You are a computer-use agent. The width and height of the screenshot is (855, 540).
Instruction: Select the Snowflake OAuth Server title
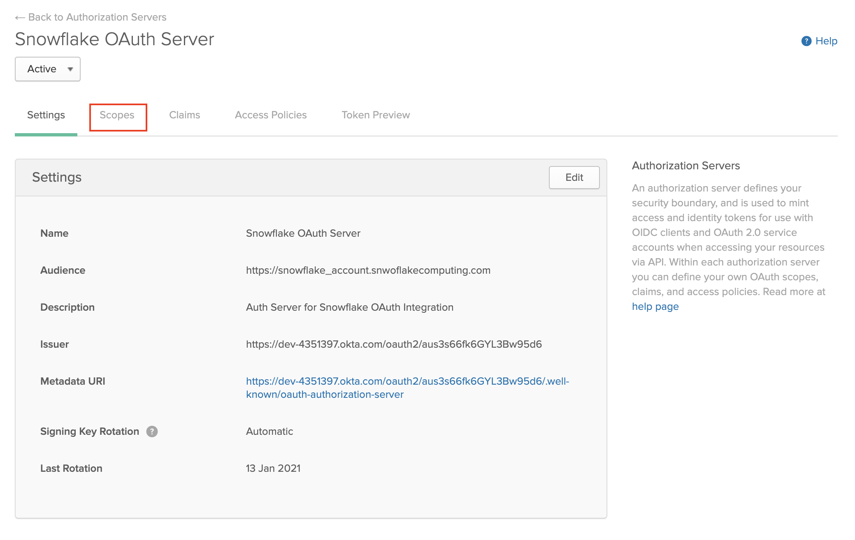click(x=114, y=39)
